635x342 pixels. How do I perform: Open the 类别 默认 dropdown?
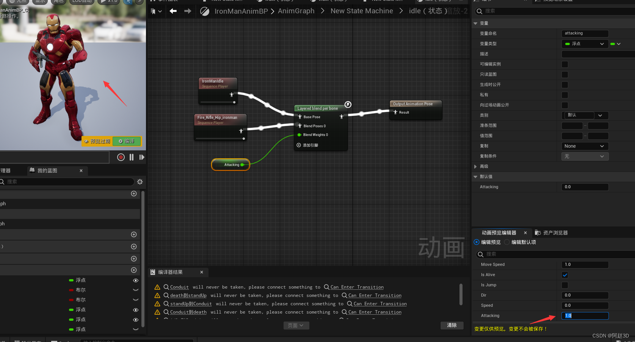pyautogui.click(x=585, y=115)
